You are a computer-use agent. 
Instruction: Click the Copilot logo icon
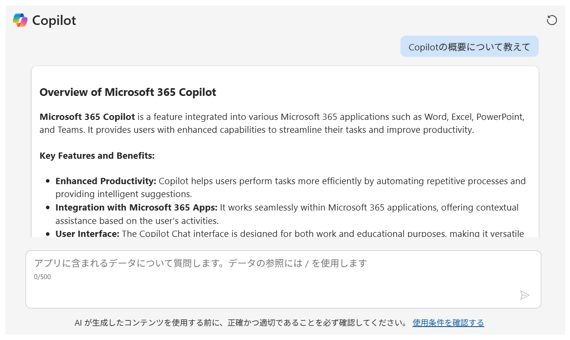point(20,20)
